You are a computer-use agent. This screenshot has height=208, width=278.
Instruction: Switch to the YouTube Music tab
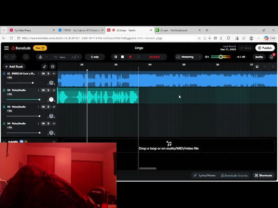(32, 30)
